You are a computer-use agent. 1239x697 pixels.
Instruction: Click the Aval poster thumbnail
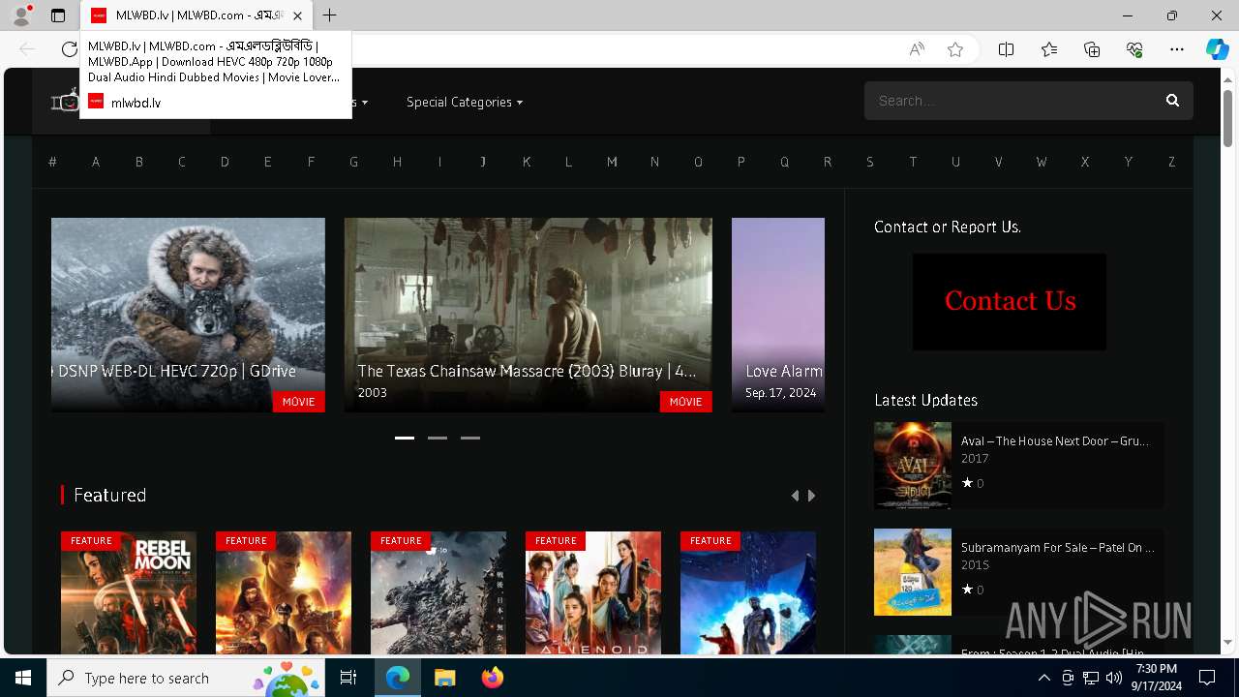pos(913,466)
